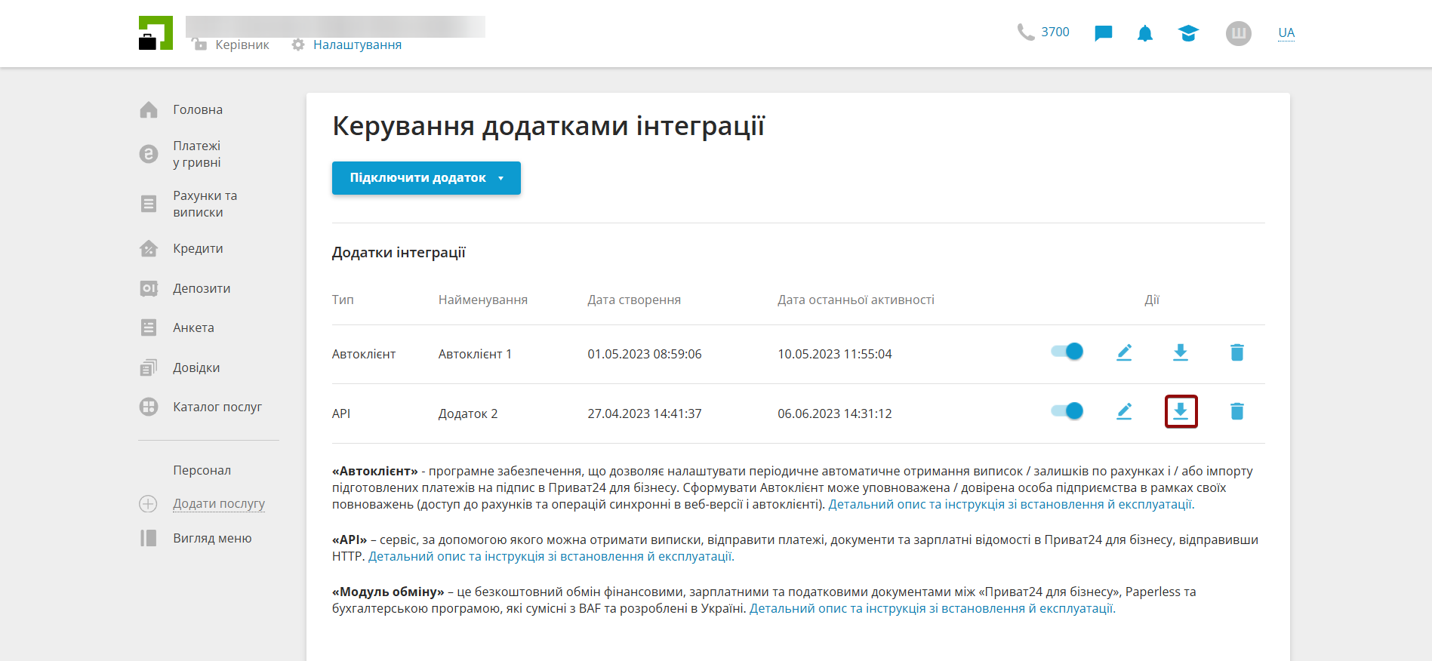Click creation date 27.04.2023 14:41:37
The image size is (1432, 661).
click(x=645, y=414)
